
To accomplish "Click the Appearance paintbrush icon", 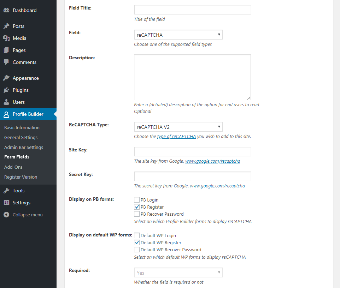I will (6, 78).
